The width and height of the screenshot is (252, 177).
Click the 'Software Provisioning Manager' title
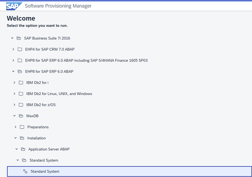58,6
